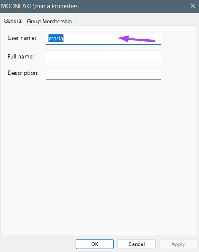Viewport: 199px width, 252px height.
Task: Click the Cancel button
Action: point(136,244)
